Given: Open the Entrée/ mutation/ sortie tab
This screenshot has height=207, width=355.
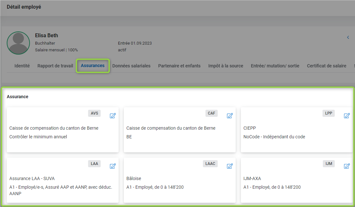Looking at the screenshot, I should [x=275, y=66].
